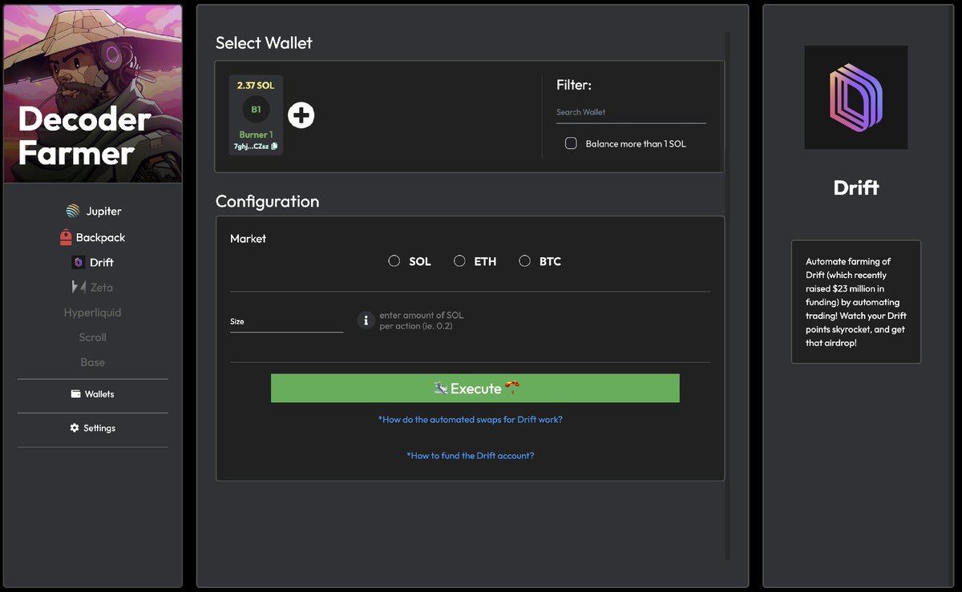The height and width of the screenshot is (592, 962).
Task: Open the Backpack menu item
Action: pyautogui.click(x=92, y=237)
